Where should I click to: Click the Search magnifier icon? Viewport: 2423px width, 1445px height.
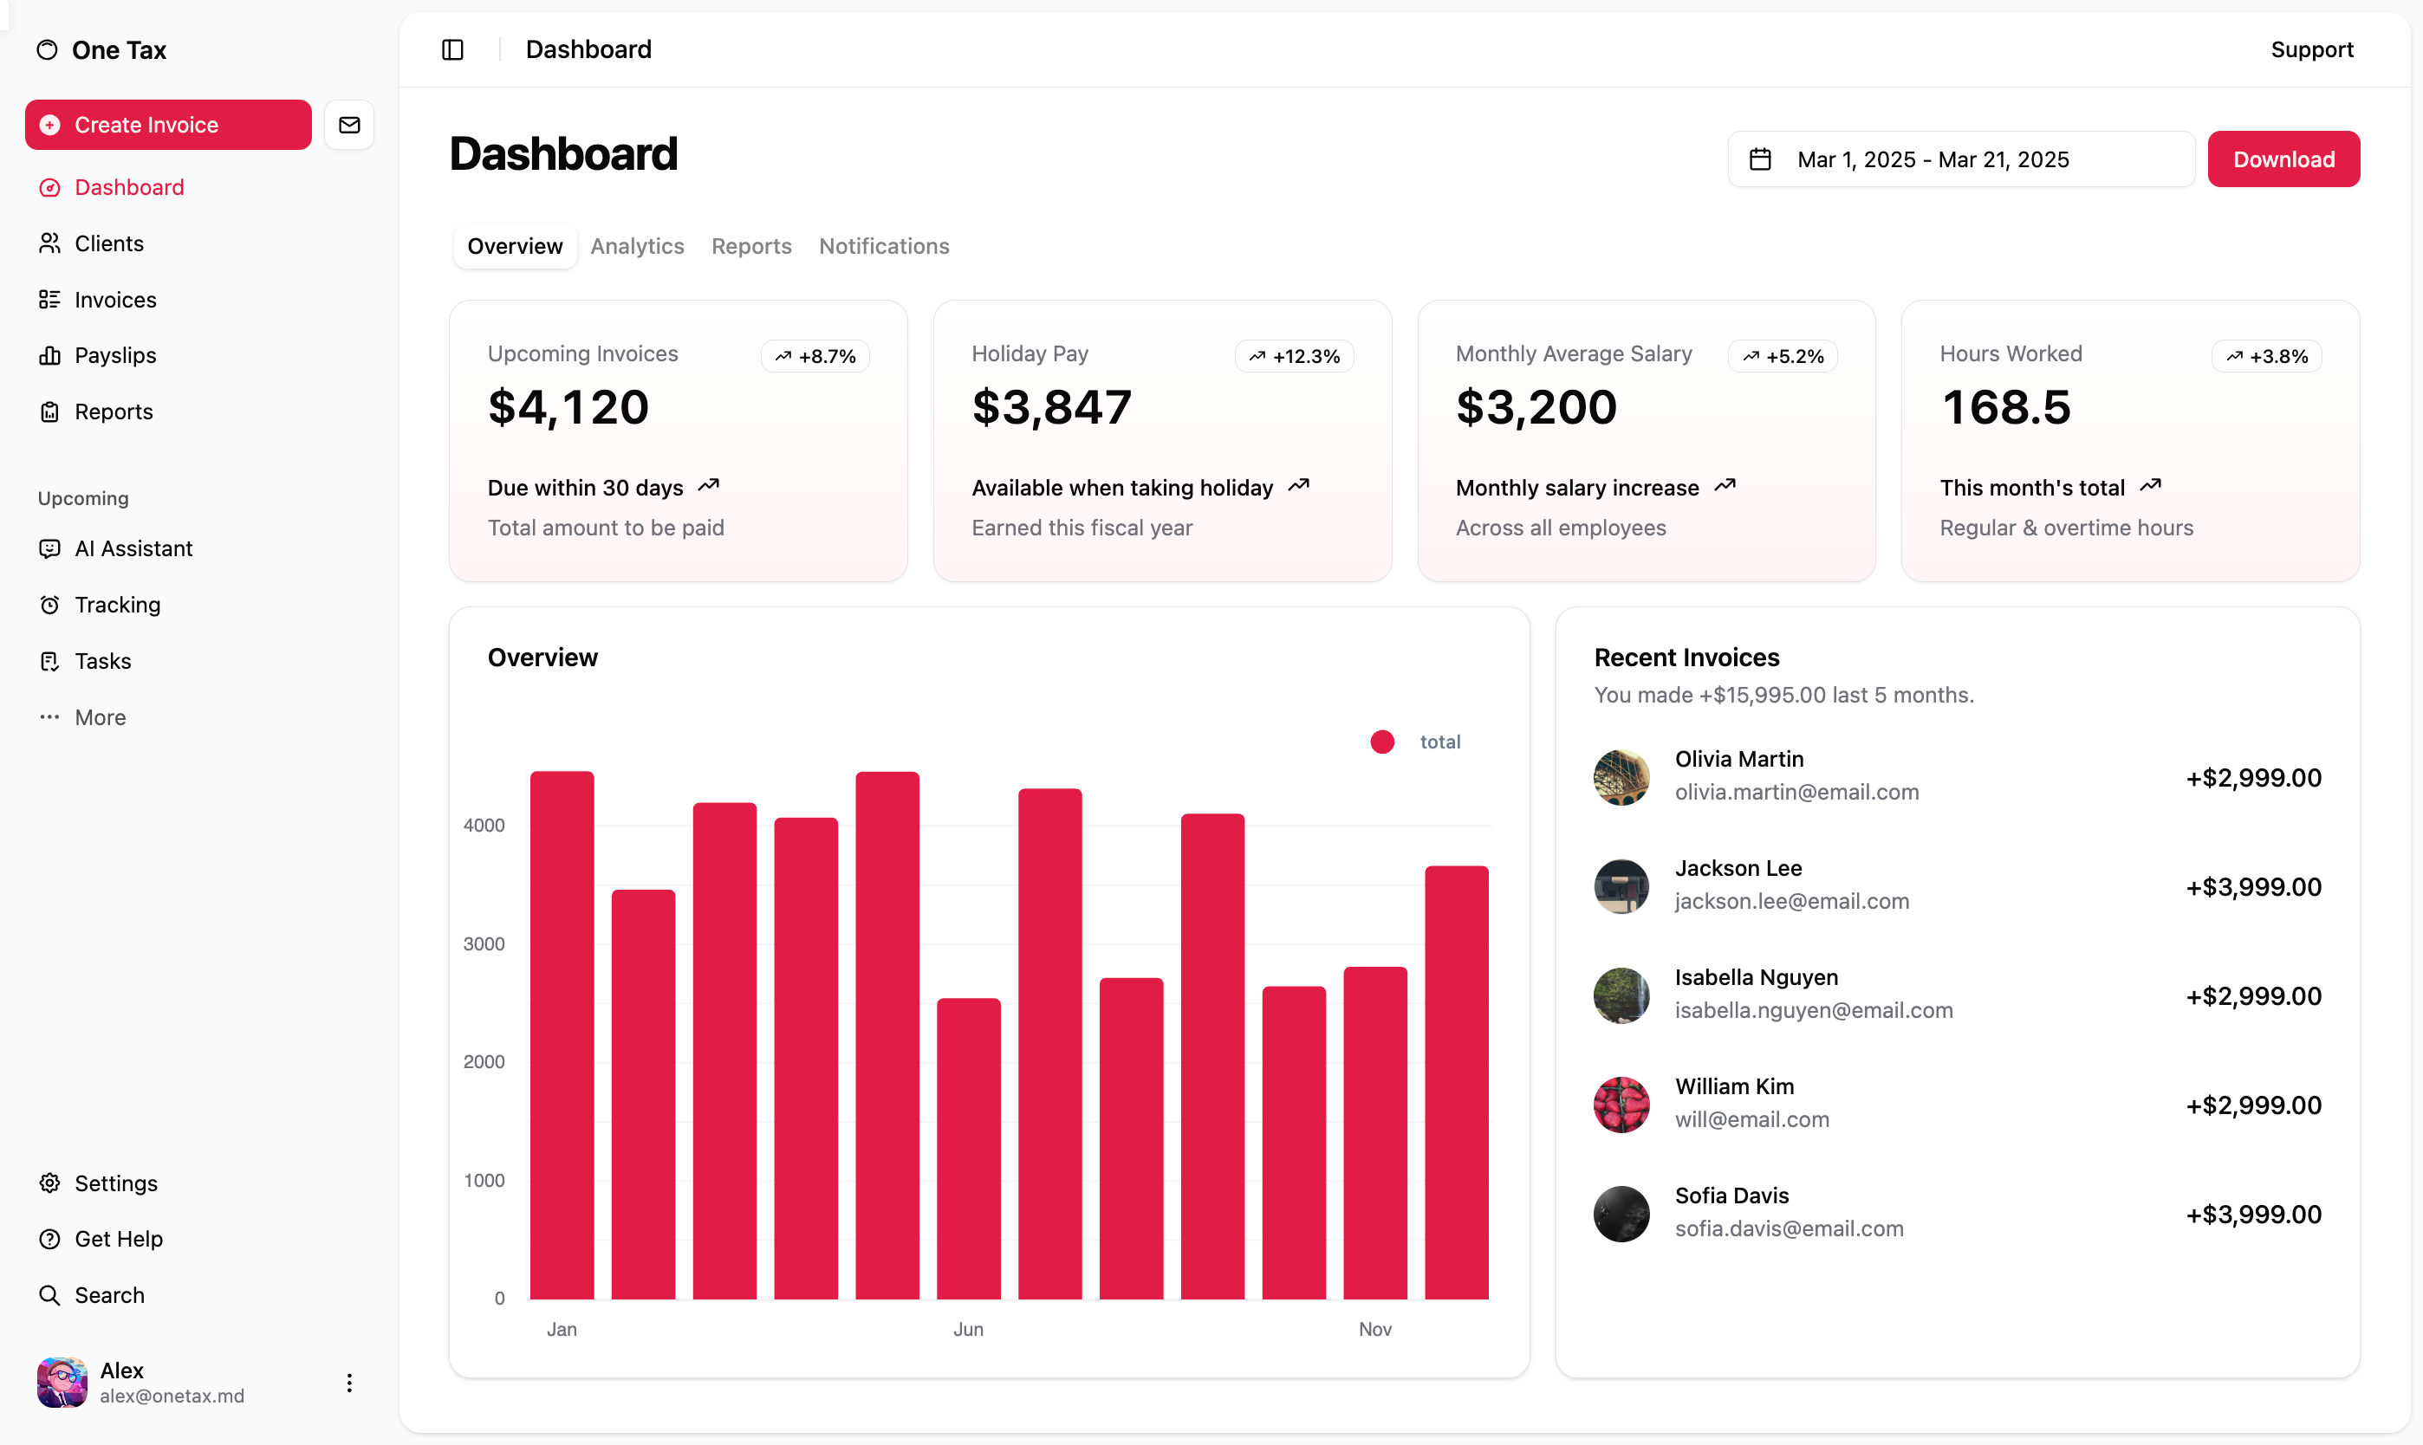(x=49, y=1295)
